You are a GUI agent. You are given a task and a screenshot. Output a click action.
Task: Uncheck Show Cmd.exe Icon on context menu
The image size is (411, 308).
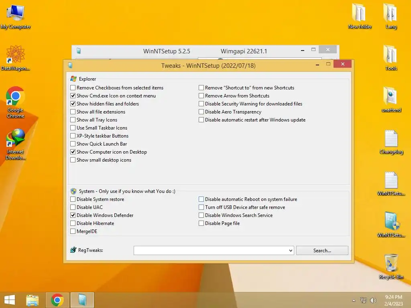73,95
